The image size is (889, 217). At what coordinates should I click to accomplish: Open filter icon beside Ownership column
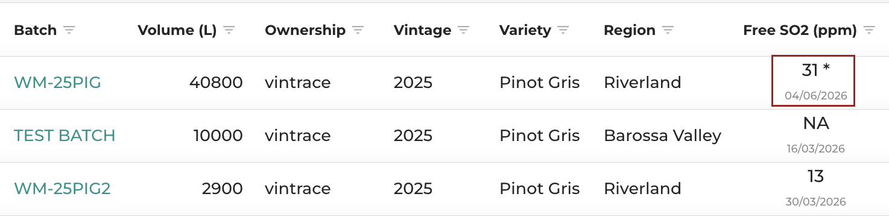[x=358, y=30]
